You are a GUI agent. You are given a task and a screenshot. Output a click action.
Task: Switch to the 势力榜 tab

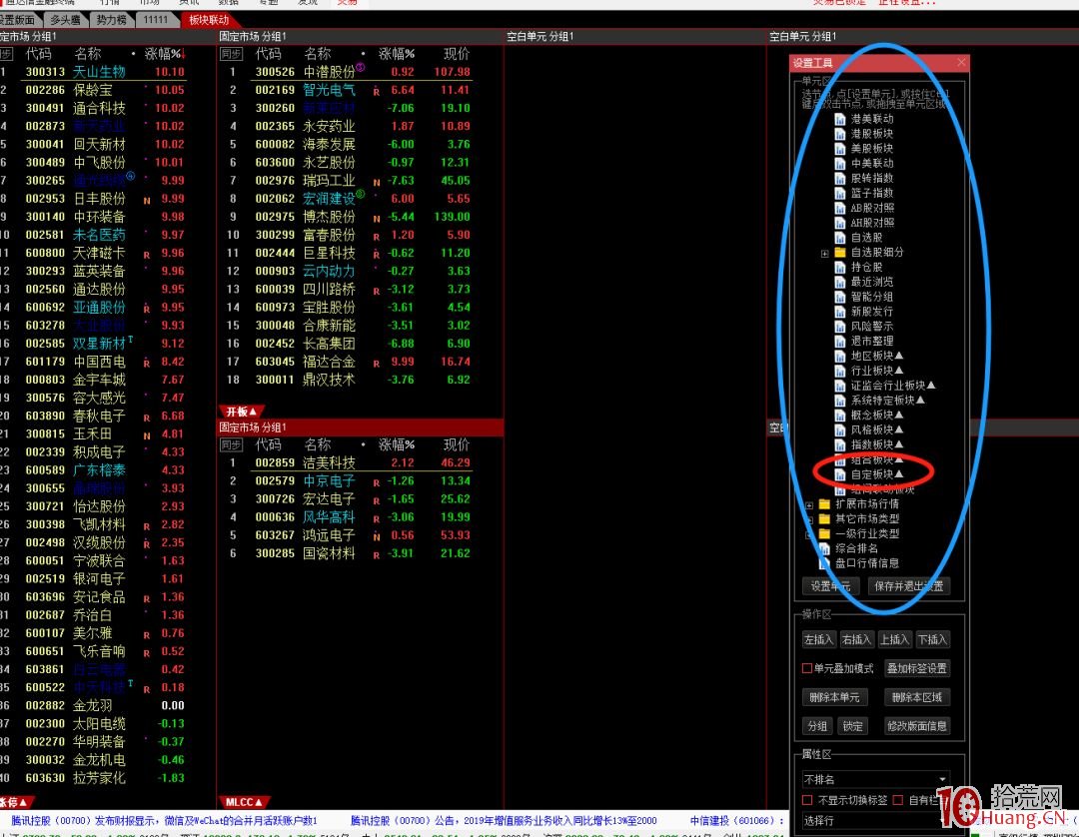click(111, 20)
